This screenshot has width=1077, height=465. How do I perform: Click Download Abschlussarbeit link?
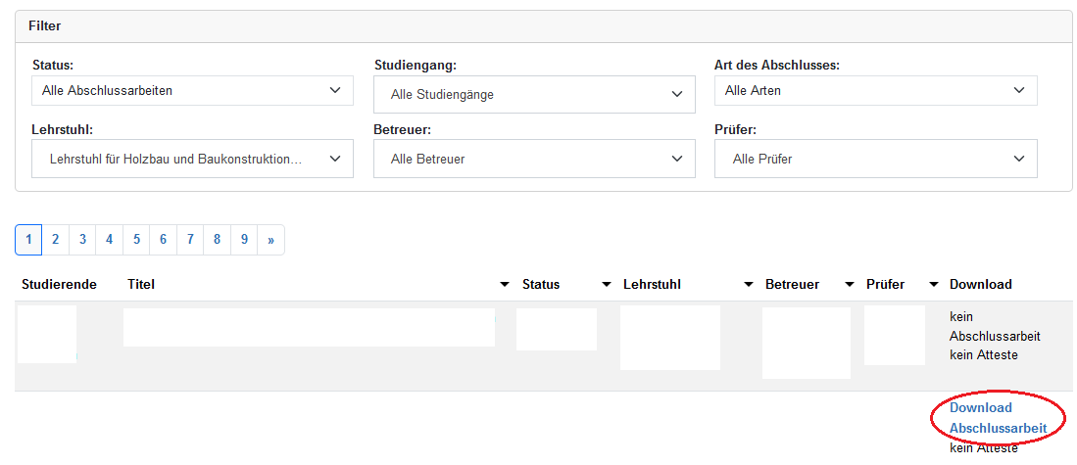click(x=998, y=418)
